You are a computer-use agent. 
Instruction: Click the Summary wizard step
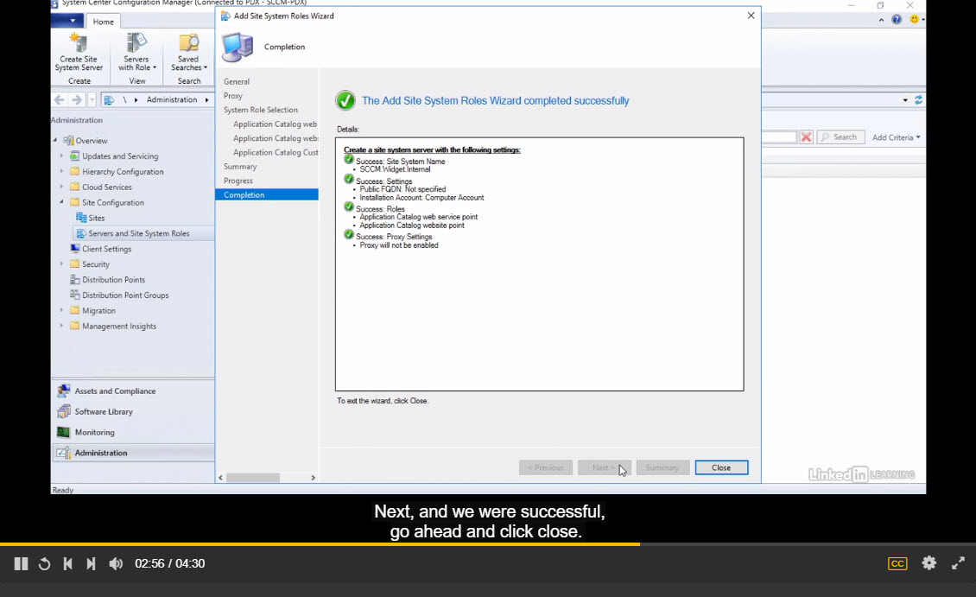(x=240, y=166)
